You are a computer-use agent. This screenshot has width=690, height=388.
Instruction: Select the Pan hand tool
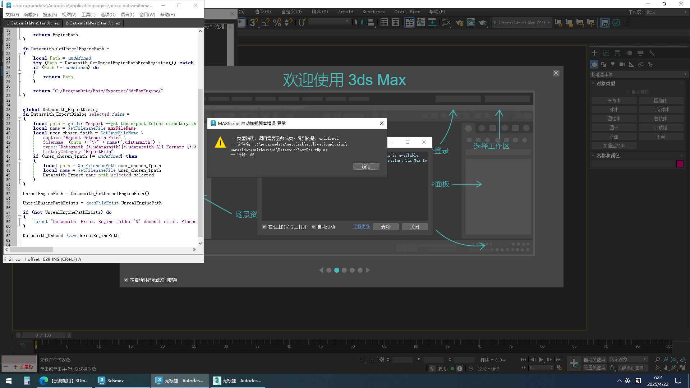tap(666, 368)
